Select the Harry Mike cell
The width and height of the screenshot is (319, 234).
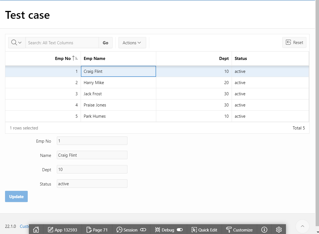[x=118, y=82]
